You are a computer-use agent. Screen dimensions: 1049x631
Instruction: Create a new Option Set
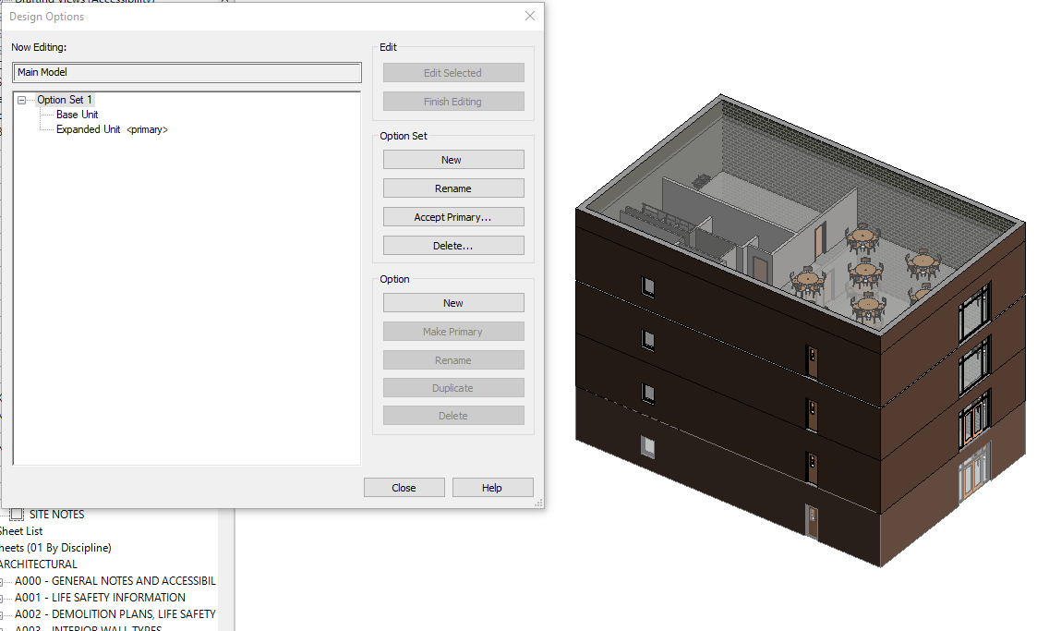pyautogui.click(x=452, y=159)
